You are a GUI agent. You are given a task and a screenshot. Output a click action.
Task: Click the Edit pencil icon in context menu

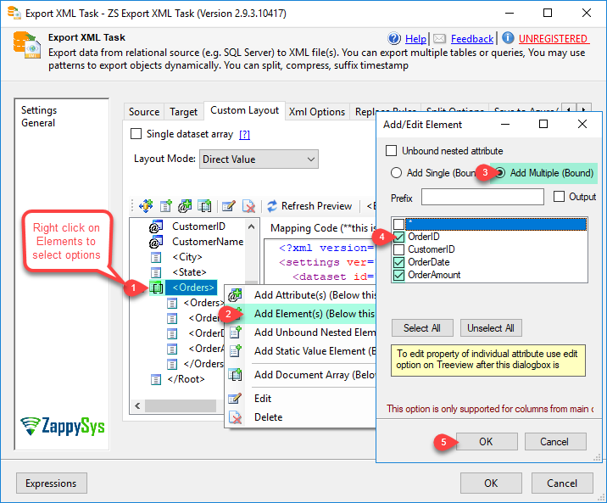tap(235, 399)
